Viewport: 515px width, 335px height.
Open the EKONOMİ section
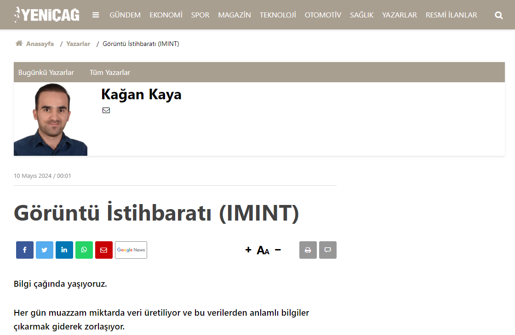tap(166, 15)
